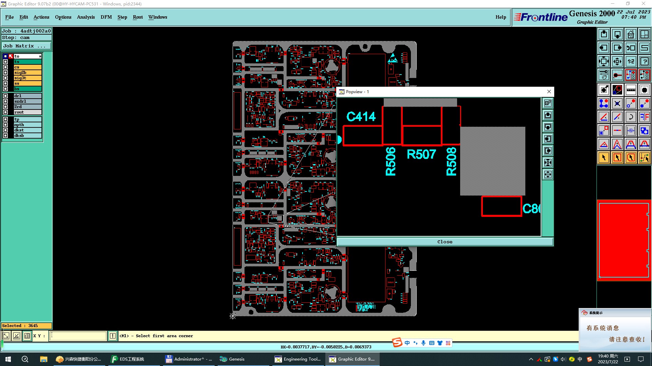652x366 pixels.
Task: Click the ruler measure tool icon
Action: coord(631,90)
